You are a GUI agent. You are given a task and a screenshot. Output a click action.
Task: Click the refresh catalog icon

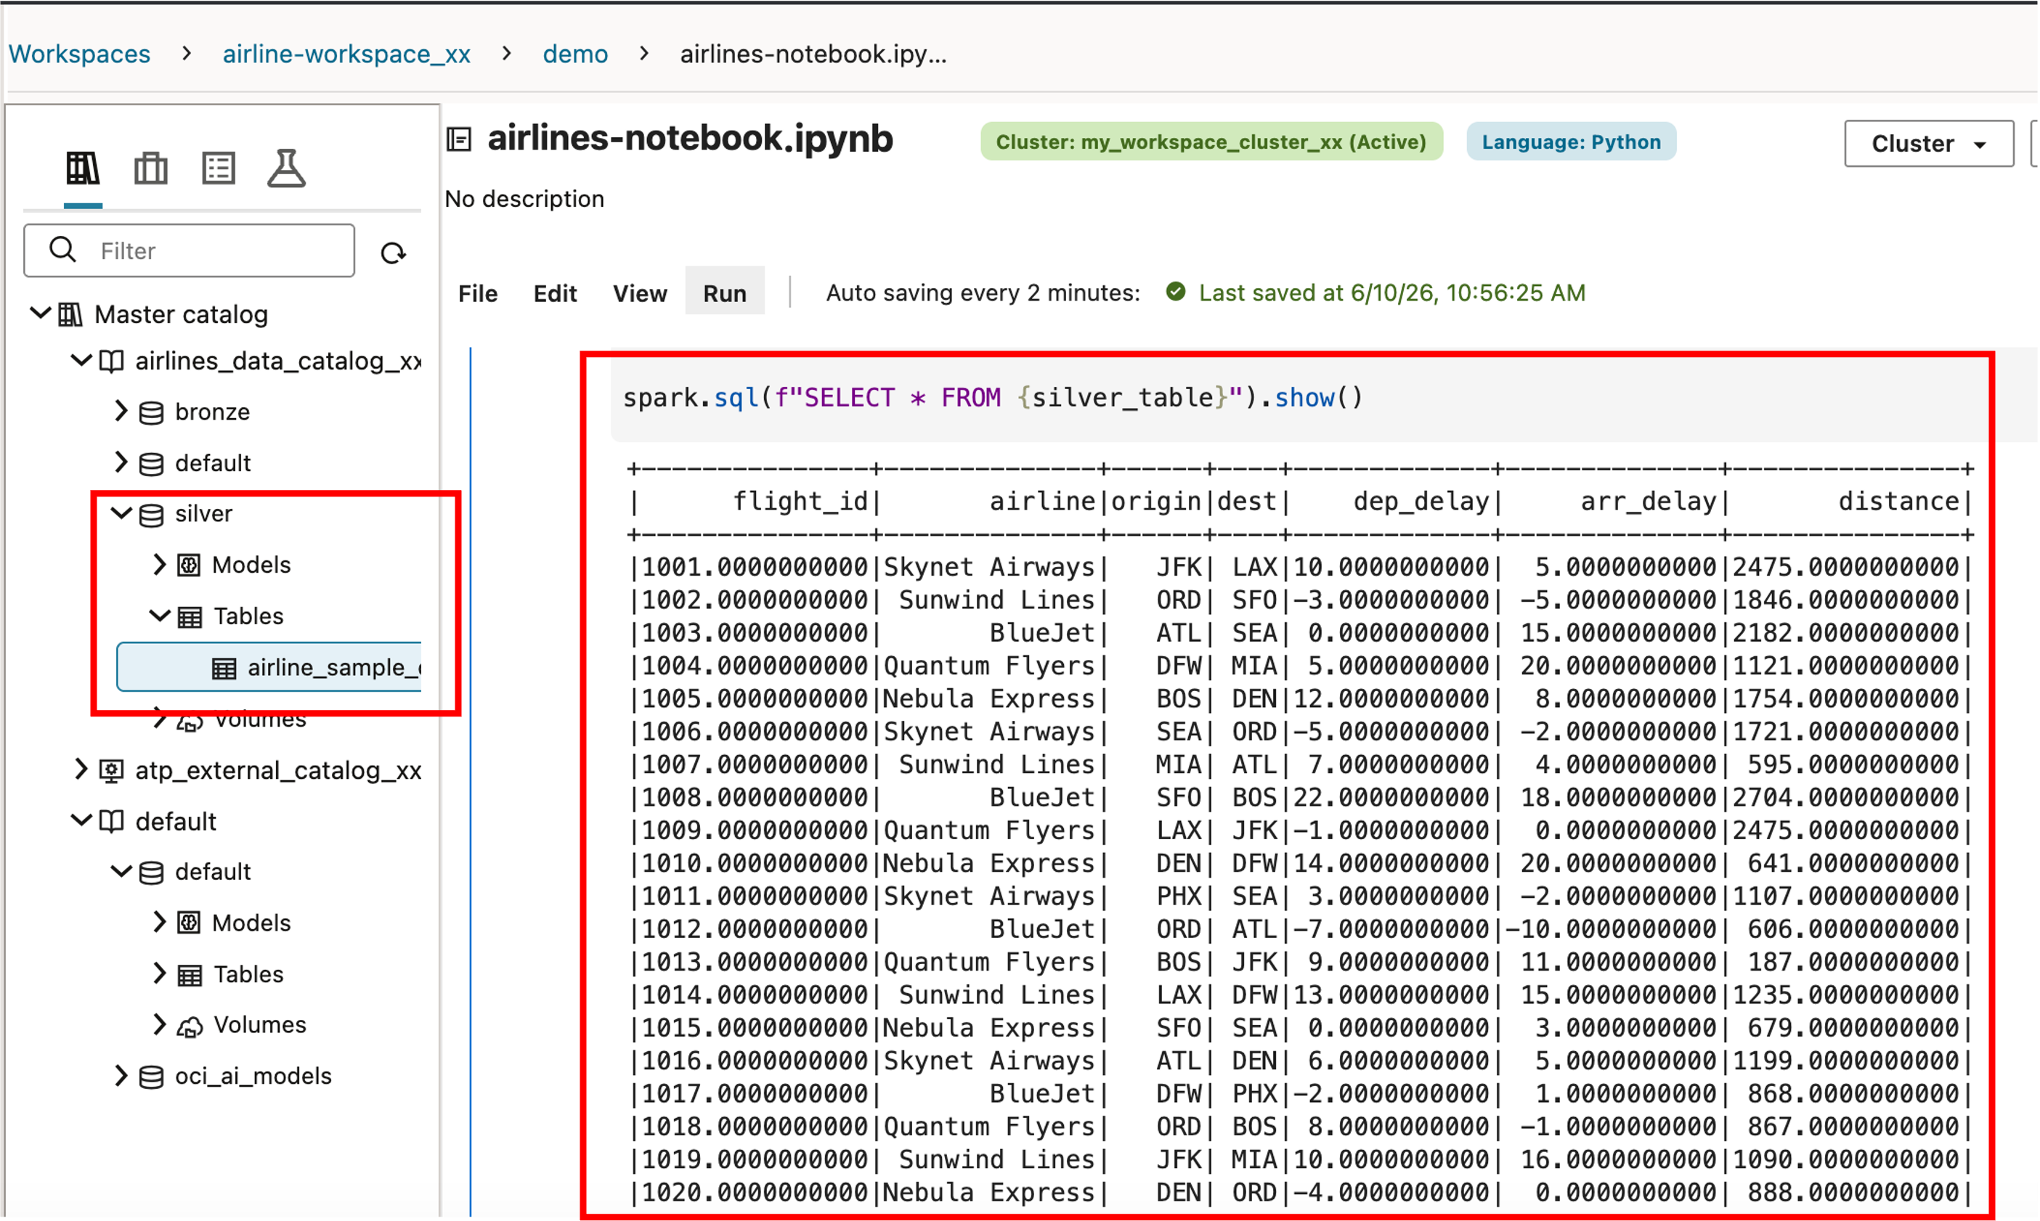(394, 253)
